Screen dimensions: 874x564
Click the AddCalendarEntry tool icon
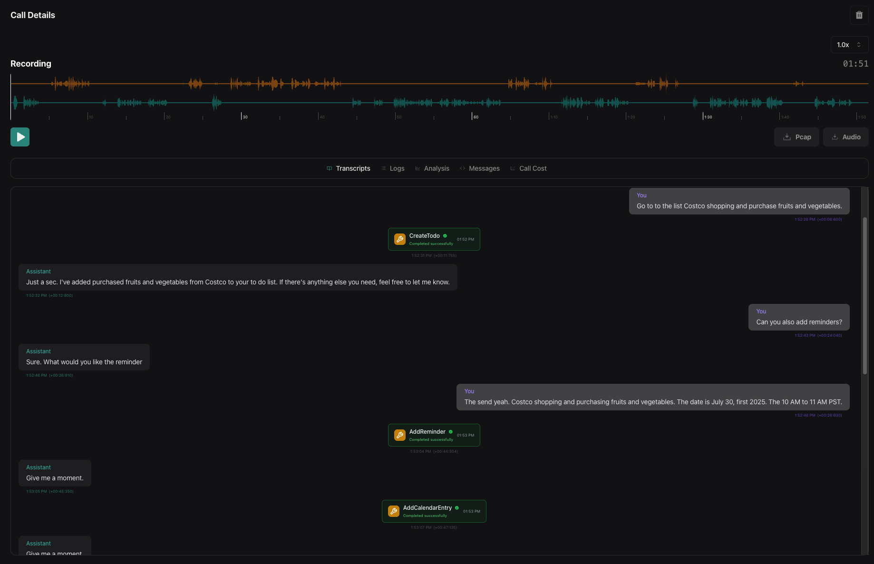click(x=393, y=511)
